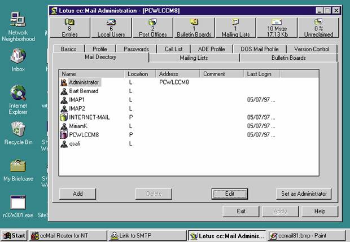
Task: Sort by the Last Login column header
Action: pyautogui.click(x=262, y=74)
